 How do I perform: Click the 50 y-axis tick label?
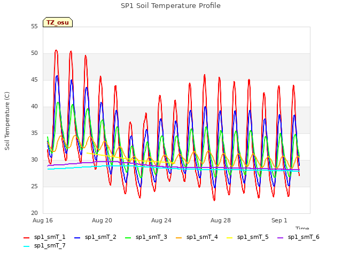pos(34,53)
